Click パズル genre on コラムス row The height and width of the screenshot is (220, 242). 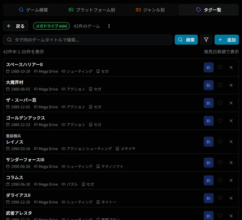coord(72,184)
